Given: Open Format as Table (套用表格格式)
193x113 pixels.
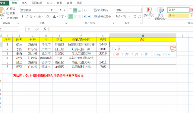Looking at the screenshot, I should click(160, 14).
